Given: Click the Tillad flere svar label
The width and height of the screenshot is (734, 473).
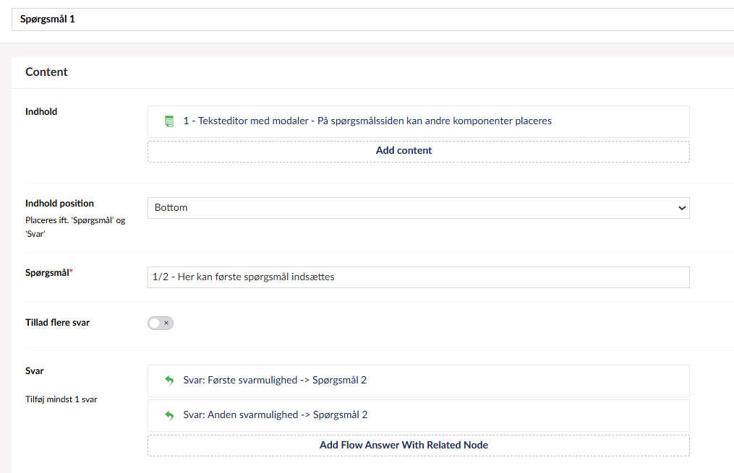Looking at the screenshot, I should click(57, 323).
